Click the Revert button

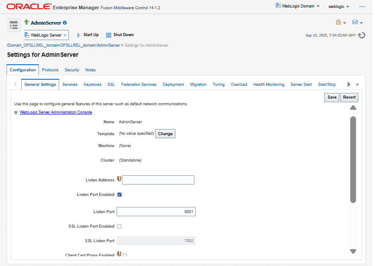pyautogui.click(x=349, y=97)
